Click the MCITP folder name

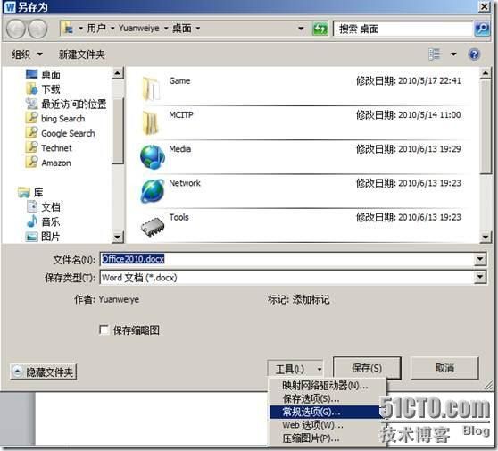click(x=181, y=114)
